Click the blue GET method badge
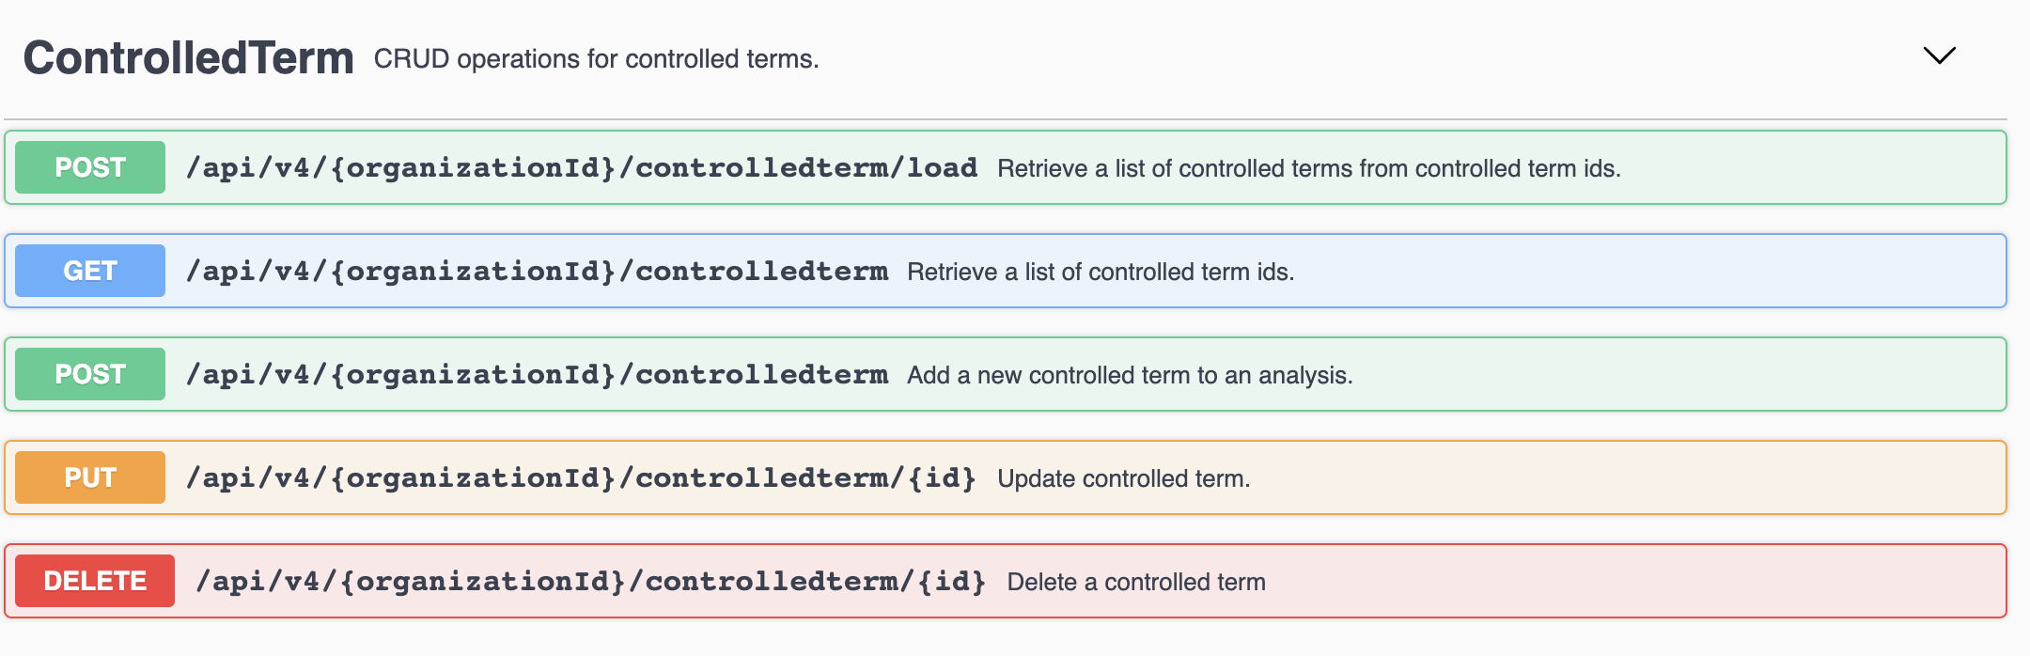The image size is (2030, 656). point(90,271)
